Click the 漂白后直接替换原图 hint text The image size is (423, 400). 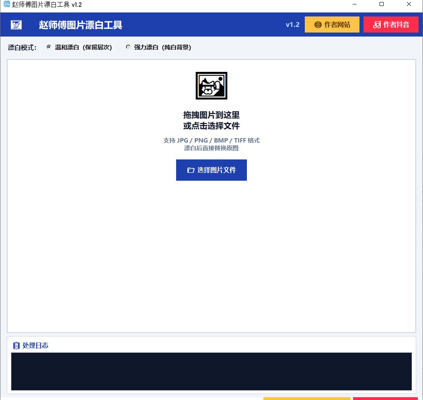point(211,148)
